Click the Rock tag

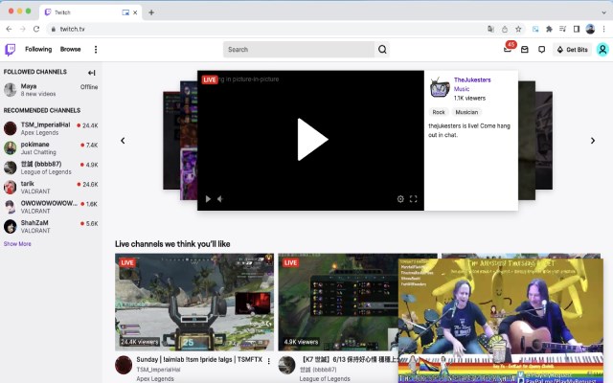click(x=439, y=112)
